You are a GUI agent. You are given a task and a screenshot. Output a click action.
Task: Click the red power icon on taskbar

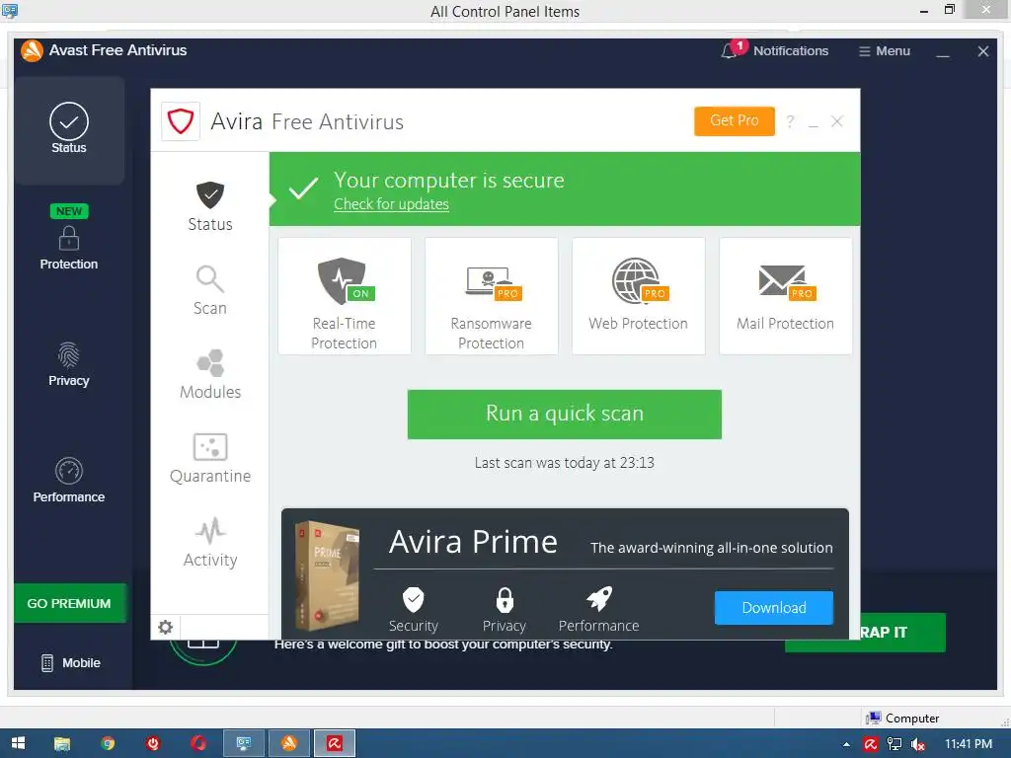(153, 743)
